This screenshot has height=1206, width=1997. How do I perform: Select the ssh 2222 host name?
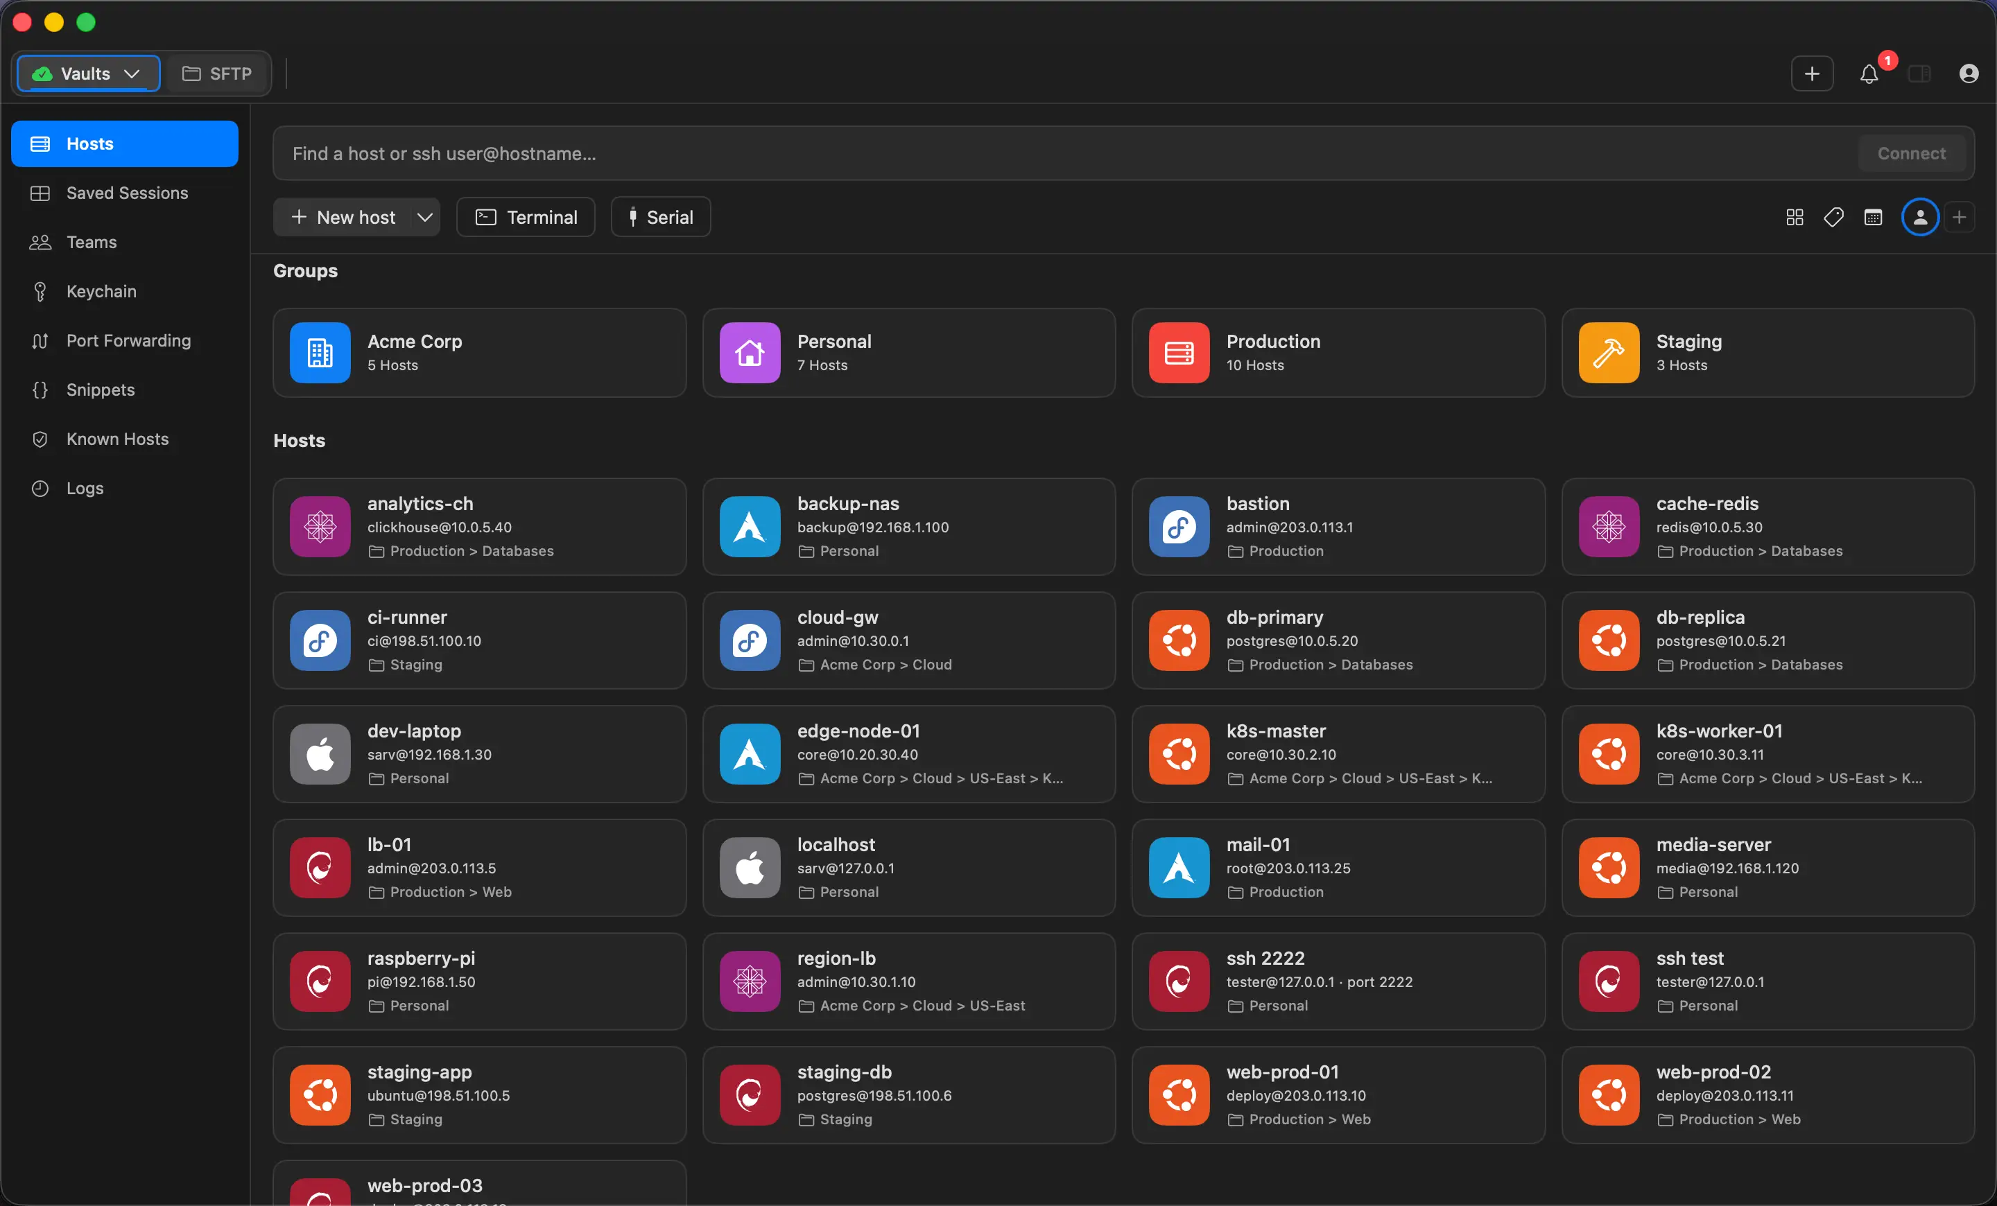(1265, 958)
